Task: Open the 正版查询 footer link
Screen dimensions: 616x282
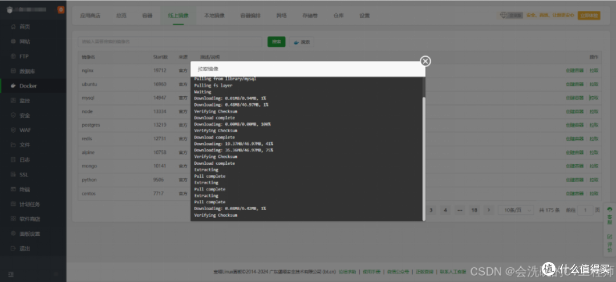Action: point(425,271)
